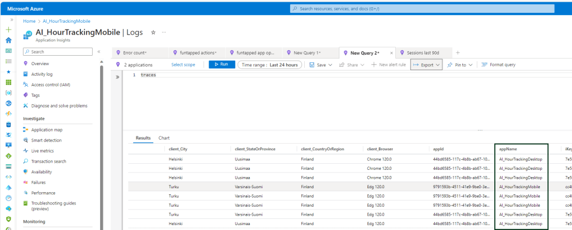Pin this page with the star icon

153,33
